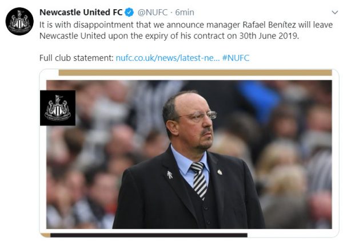Click the gold bar atop the image card
This screenshot has height=241, width=343.
click(x=195, y=73)
